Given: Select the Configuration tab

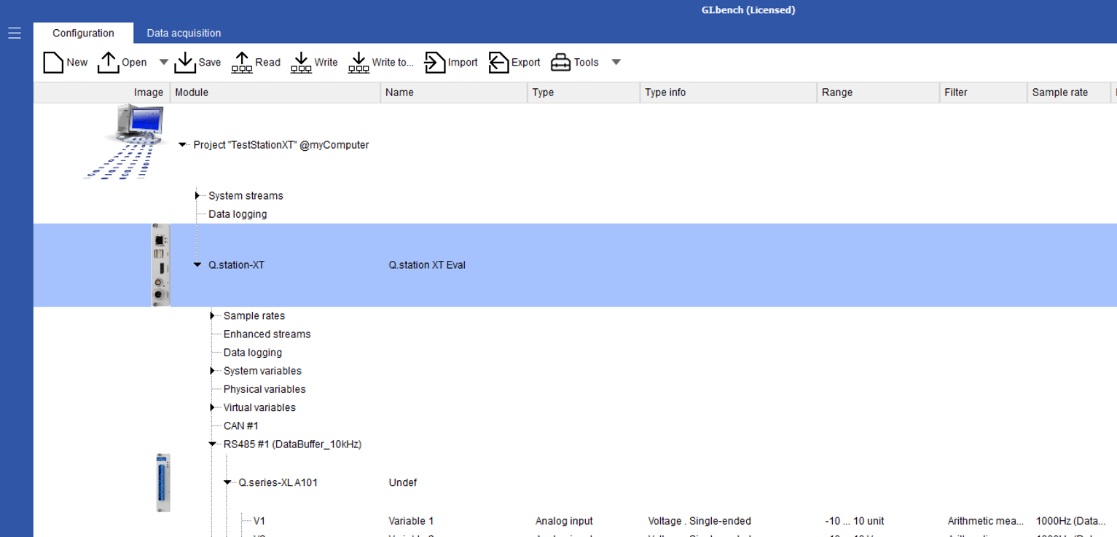Looking at the screenshot, I should coord(82,33).
